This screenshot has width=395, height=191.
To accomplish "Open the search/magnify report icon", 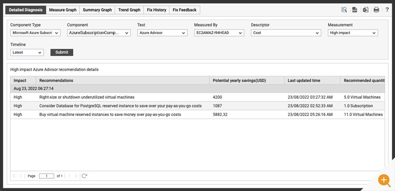I will [x=344, y=10].
